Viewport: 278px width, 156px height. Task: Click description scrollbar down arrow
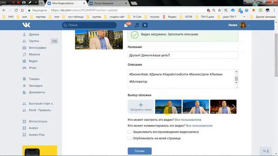point(236,82)
